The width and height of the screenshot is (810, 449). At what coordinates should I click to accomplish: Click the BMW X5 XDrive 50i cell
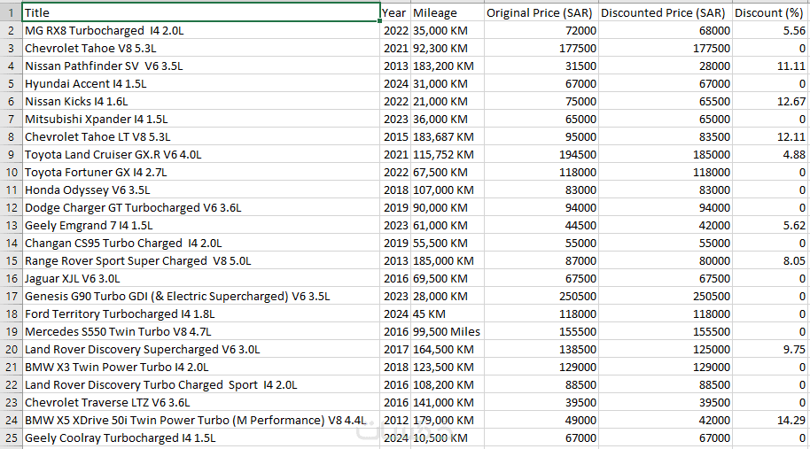pos(201,421)
